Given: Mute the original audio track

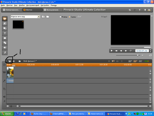Looking at the screenshot, I should coord(150,82).
